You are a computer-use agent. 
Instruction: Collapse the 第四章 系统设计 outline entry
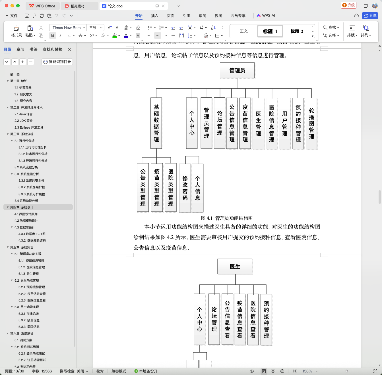tap(8, 207)
